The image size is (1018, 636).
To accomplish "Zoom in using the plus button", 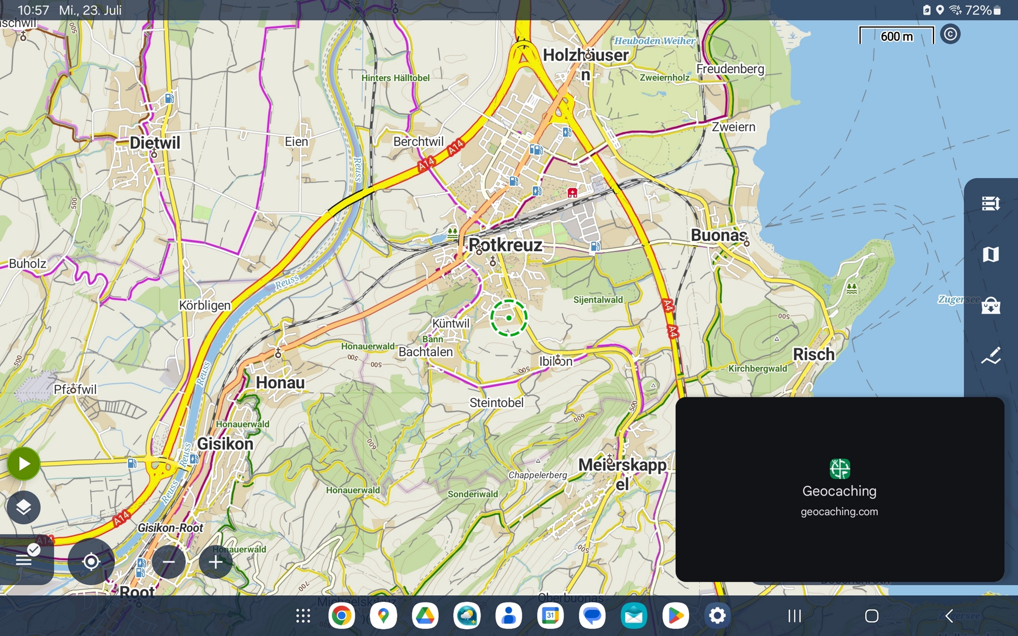I will coord(215,562).
